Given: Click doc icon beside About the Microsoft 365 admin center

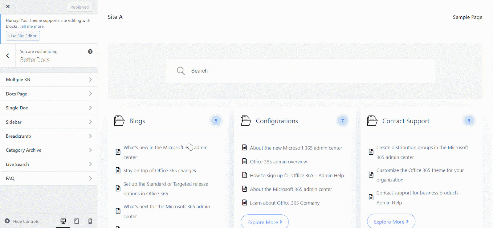Looking at the screenshot, I should pyautogui.click(x=244, y=189).
